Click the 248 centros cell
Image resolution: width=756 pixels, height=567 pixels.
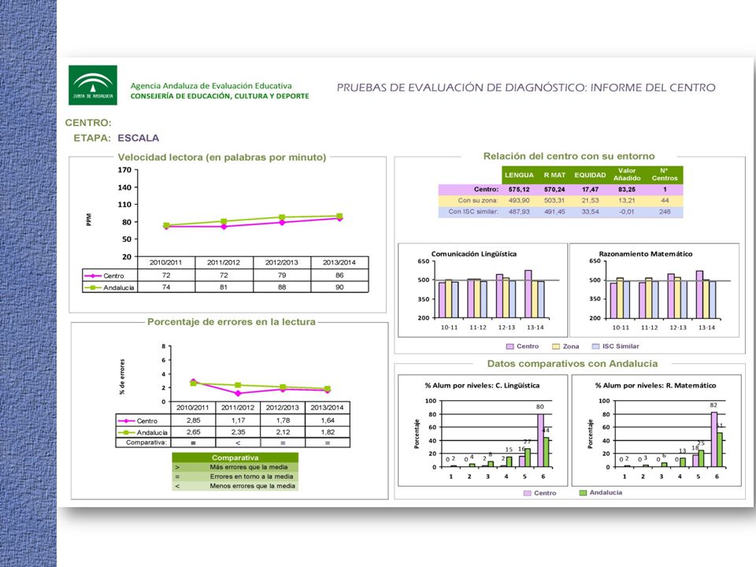665,212
